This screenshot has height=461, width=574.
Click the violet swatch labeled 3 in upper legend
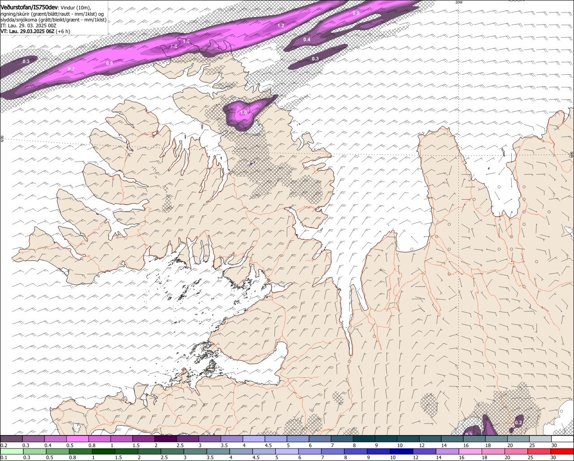coord(209,439)
